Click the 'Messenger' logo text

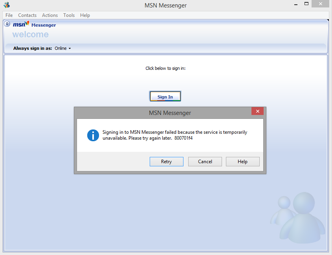44,25
